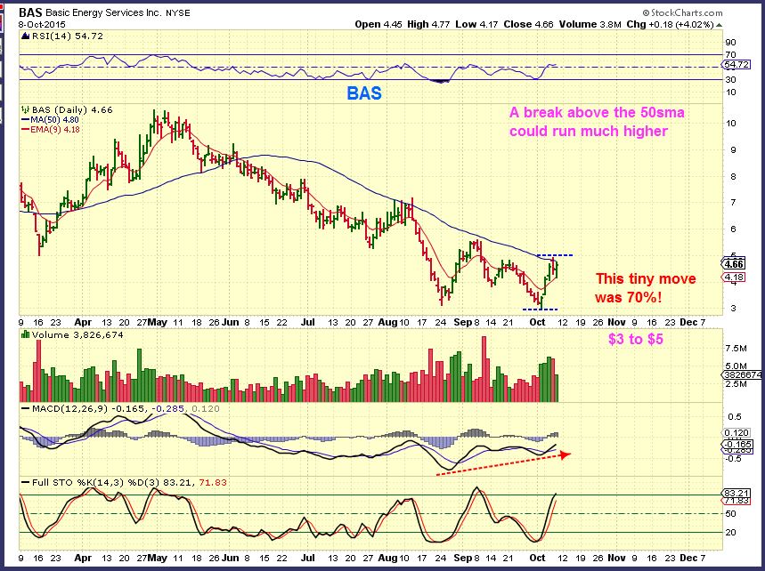The width and height of the screenshot is (765, 571).
Task: Click the Full STO line icon
Action: click(25, 482)
